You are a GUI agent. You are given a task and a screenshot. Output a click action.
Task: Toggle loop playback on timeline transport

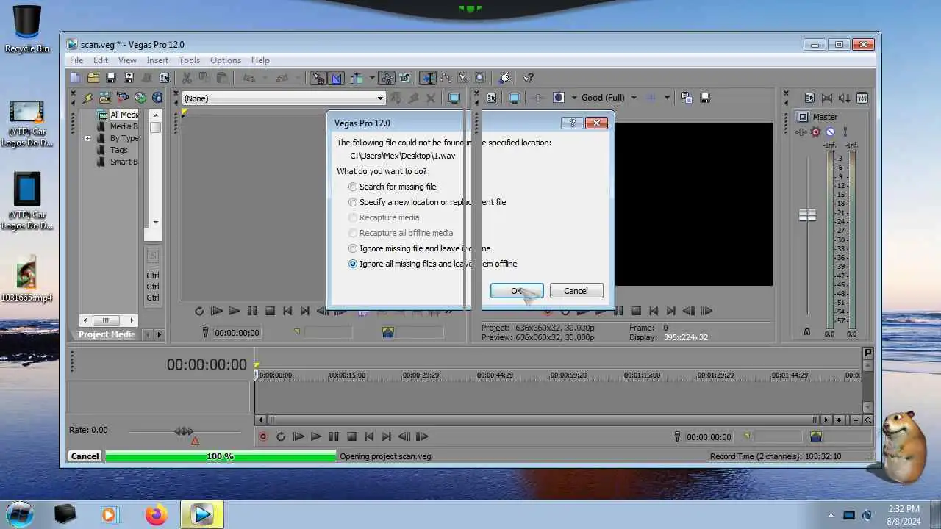coord(281,436)
